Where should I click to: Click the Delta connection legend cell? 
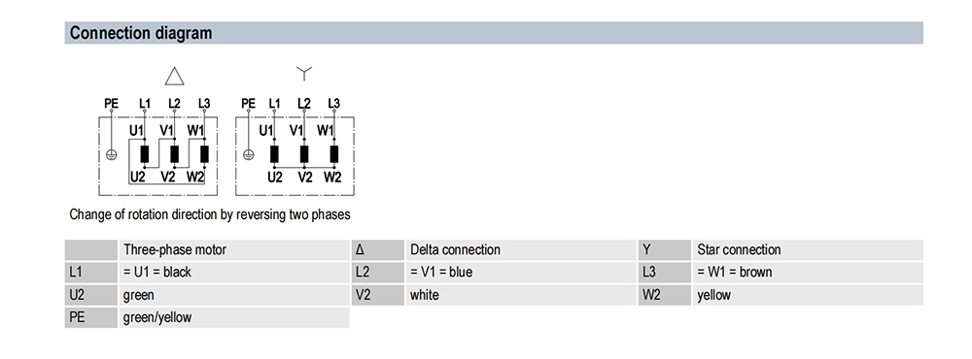520,250
